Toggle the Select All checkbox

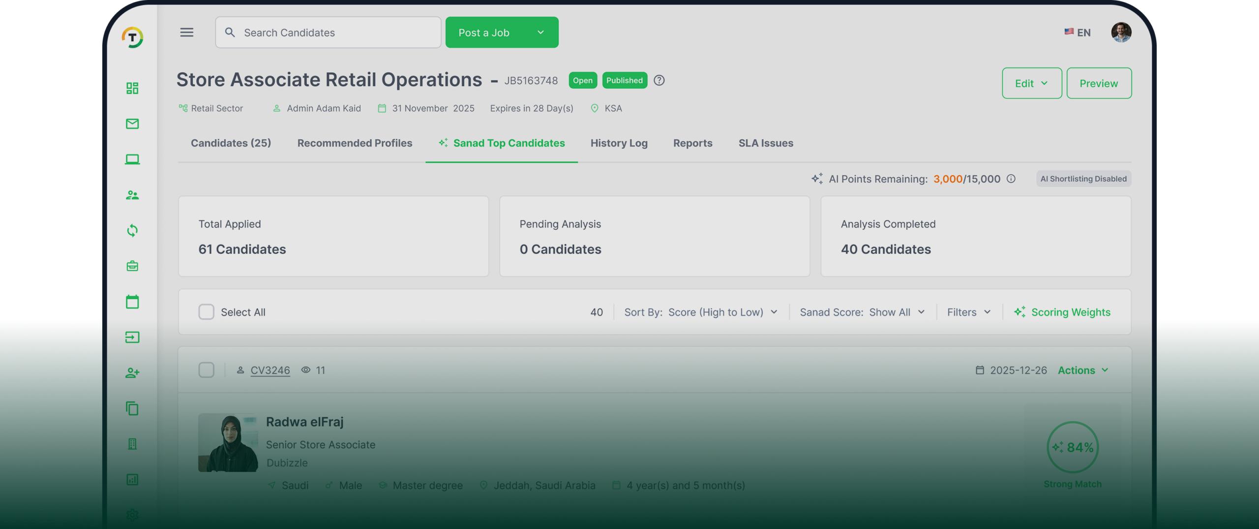click(207, 311)
